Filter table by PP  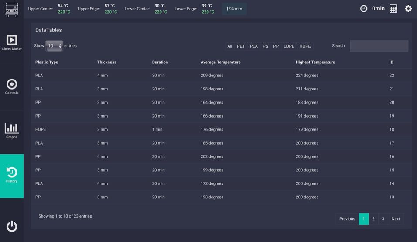(276, 46)
